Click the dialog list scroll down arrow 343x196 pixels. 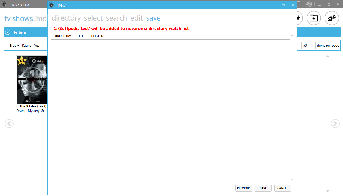tap(292, 179)
